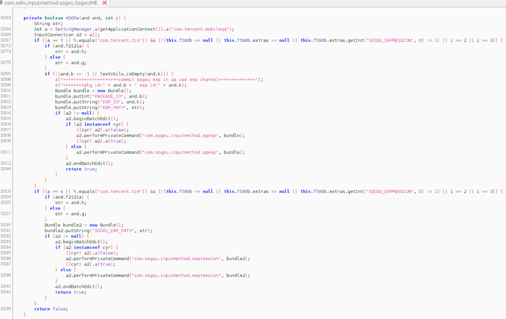This screenshot has height=319, width=506.
Task: Click if (a2 instanceof cyr) on line 3334
Action: pos(87,248)
